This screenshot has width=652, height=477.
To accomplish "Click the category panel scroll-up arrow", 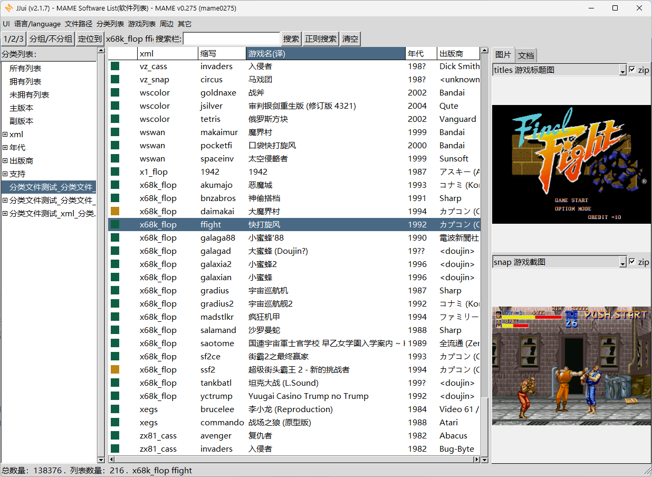I will pos(101,51).
